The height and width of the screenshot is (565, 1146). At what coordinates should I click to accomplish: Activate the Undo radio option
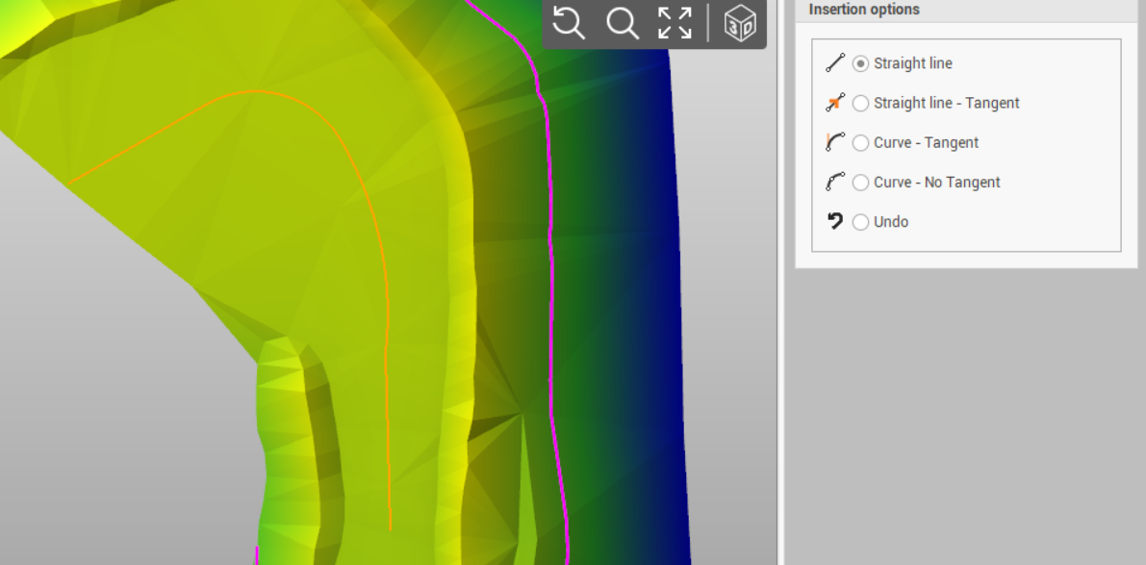tap(860, 221)
